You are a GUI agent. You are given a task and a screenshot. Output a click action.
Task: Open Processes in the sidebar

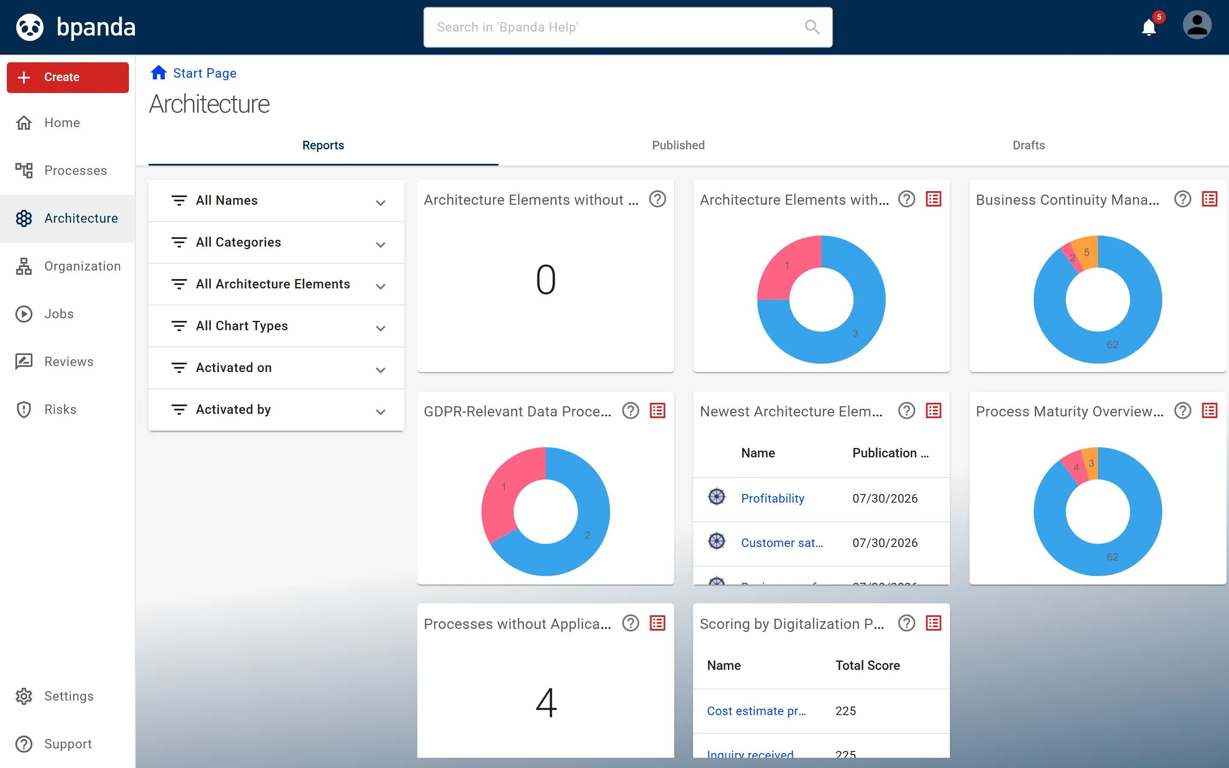[x=67, y=170]
